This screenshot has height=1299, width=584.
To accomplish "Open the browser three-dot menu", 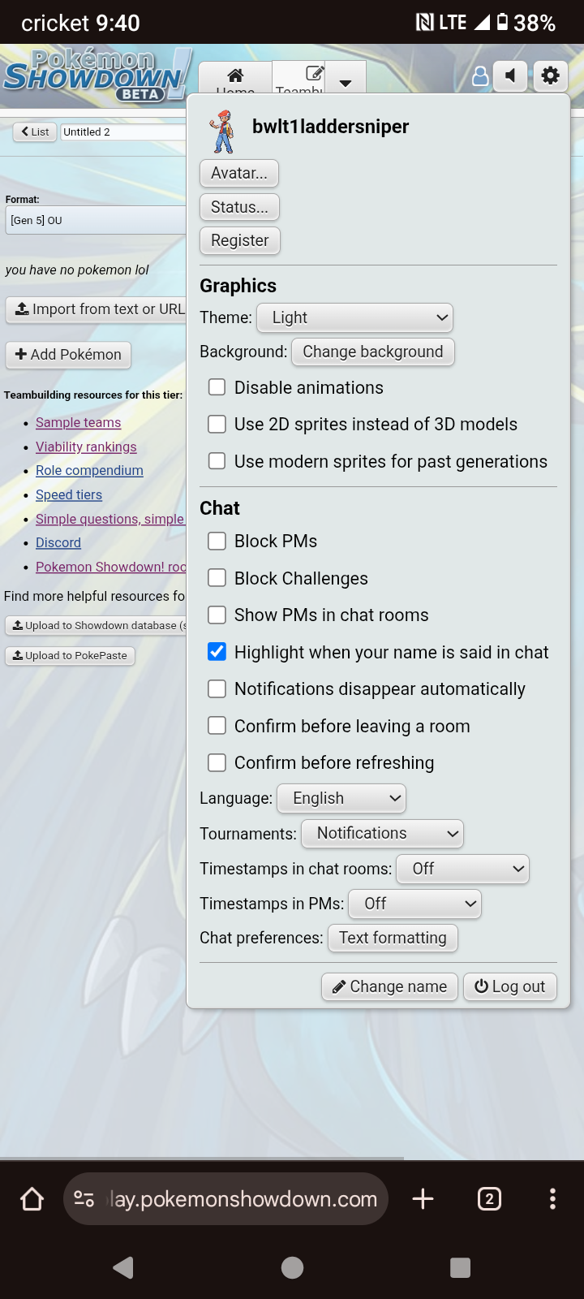I will (552, 1199).
